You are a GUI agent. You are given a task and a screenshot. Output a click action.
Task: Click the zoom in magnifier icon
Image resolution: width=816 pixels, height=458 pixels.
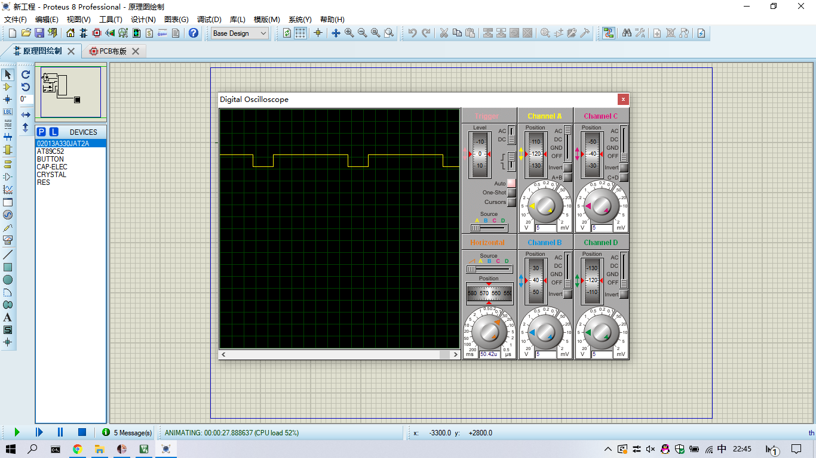(349, 33)
